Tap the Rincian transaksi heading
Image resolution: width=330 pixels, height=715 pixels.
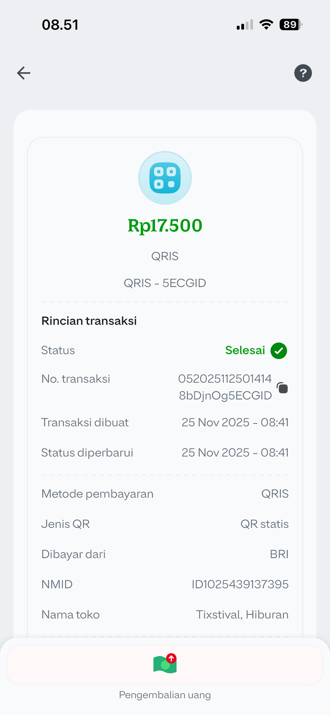(x=89, y=321)
